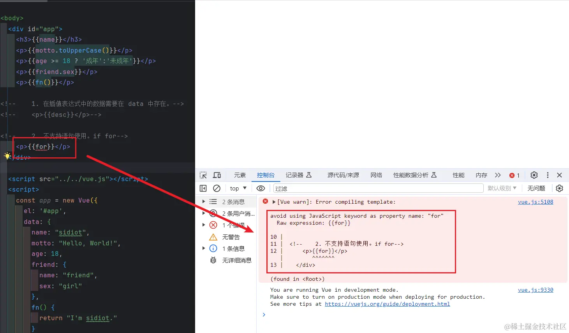Open console settings gear beside 无问题

click(x=559, y=189)
